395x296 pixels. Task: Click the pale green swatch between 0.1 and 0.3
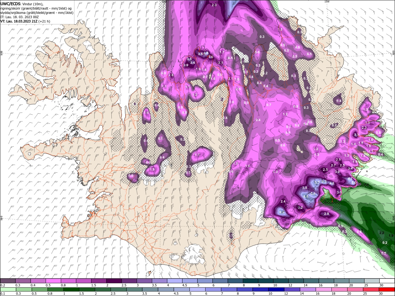(8, 290)
